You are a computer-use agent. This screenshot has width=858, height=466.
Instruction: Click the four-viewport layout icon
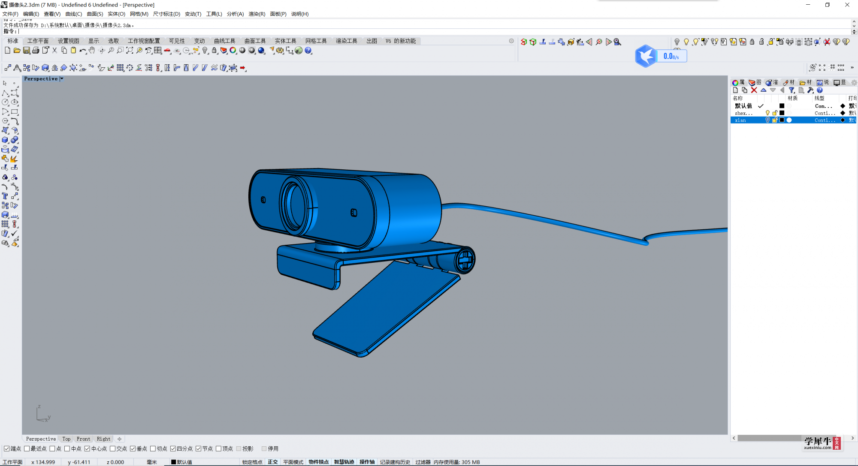point(158,51)
